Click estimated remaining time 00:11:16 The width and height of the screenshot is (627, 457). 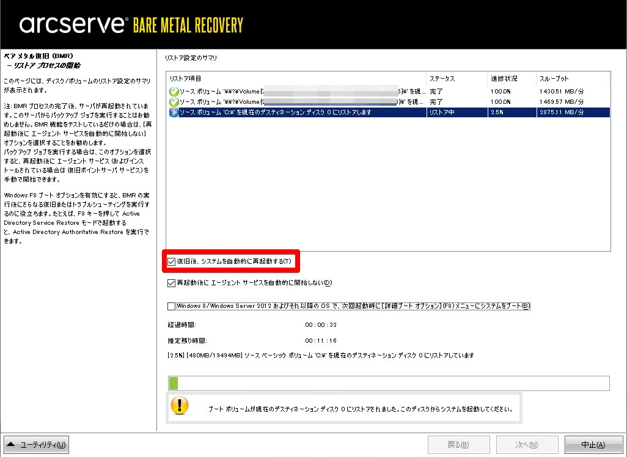[x=321, y=341]
